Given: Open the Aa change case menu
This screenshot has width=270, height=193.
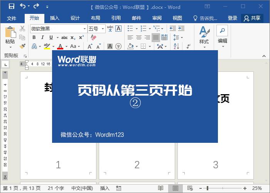Looking at the screenshot, I should pos(75,46).
